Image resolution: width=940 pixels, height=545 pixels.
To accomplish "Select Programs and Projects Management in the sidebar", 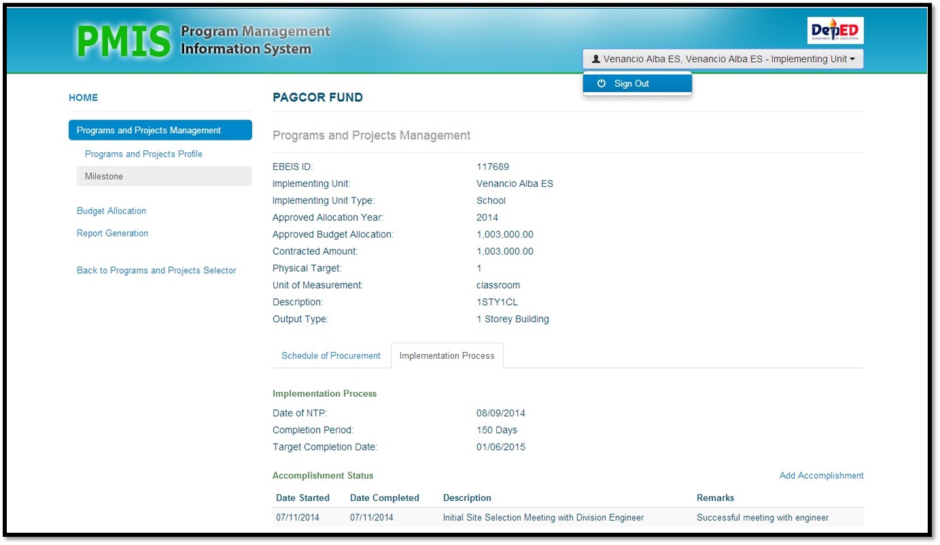I will click(160, 130).
